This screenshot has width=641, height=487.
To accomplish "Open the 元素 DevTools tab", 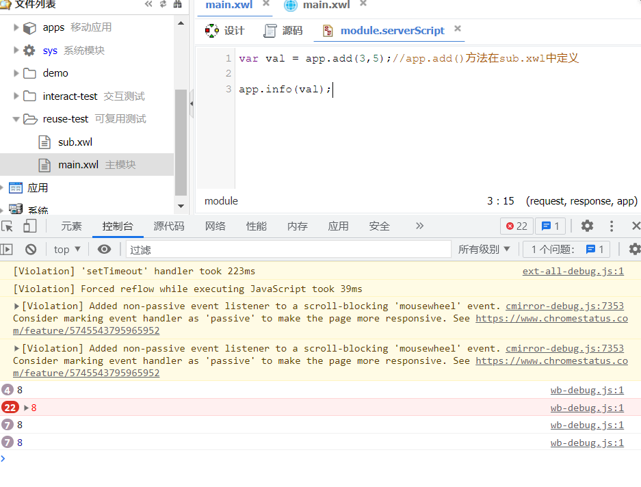I will [x=72, y=226].
